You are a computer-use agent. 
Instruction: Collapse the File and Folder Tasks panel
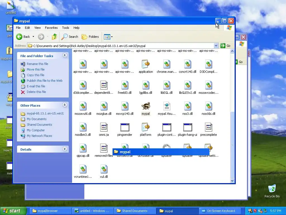[65, 55]
